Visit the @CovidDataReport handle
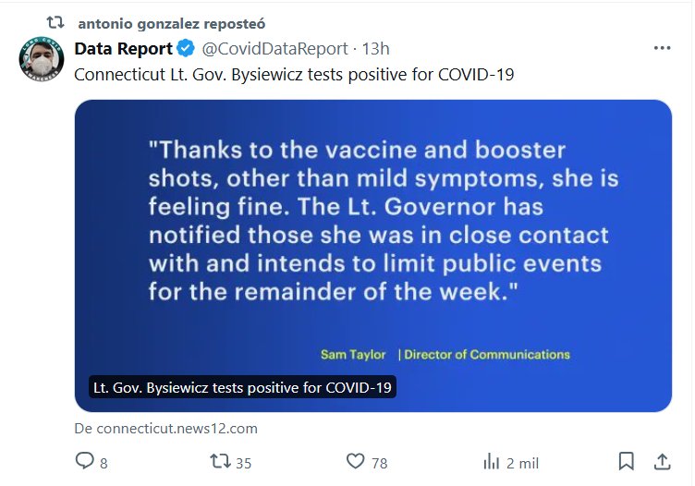695x486 pixels. [x=274, y=48]
